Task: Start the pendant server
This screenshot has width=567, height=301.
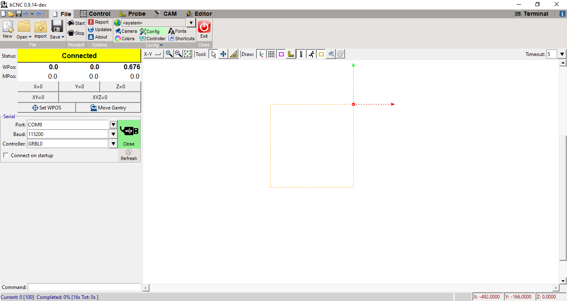Action: (x=76, y=23)
